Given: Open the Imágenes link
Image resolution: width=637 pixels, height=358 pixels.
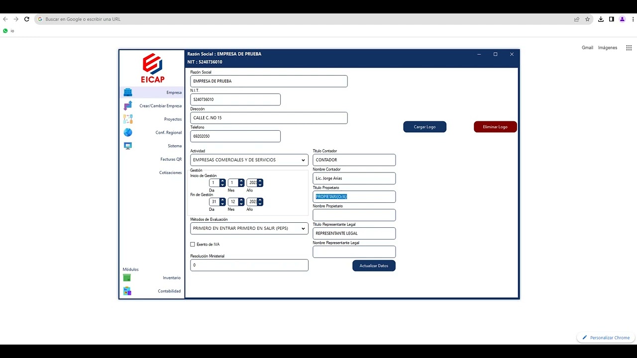Looking at the screenshot, I should [x=608, y=48].
